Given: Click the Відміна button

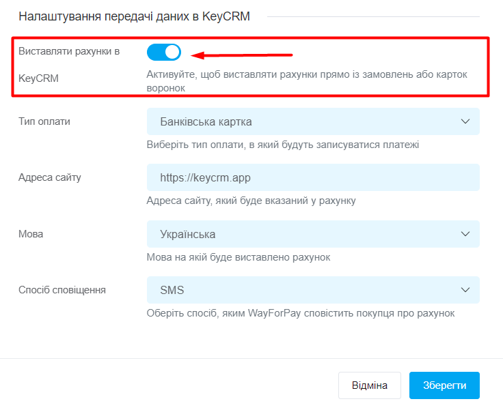Looking at the screenshot, I should (x=370, y=385).
